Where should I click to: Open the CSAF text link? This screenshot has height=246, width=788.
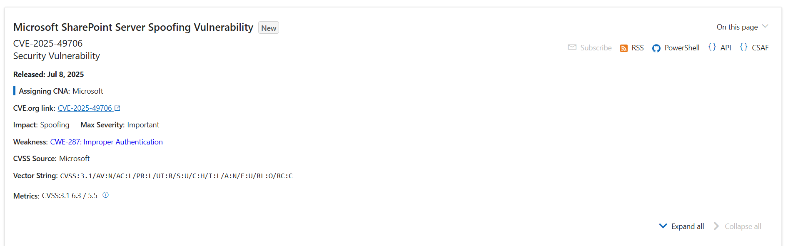point(760,48)
